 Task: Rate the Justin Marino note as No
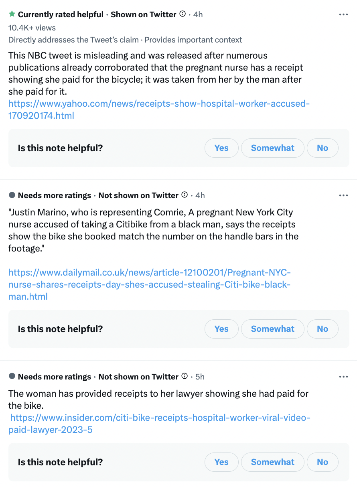coord(323,329)
